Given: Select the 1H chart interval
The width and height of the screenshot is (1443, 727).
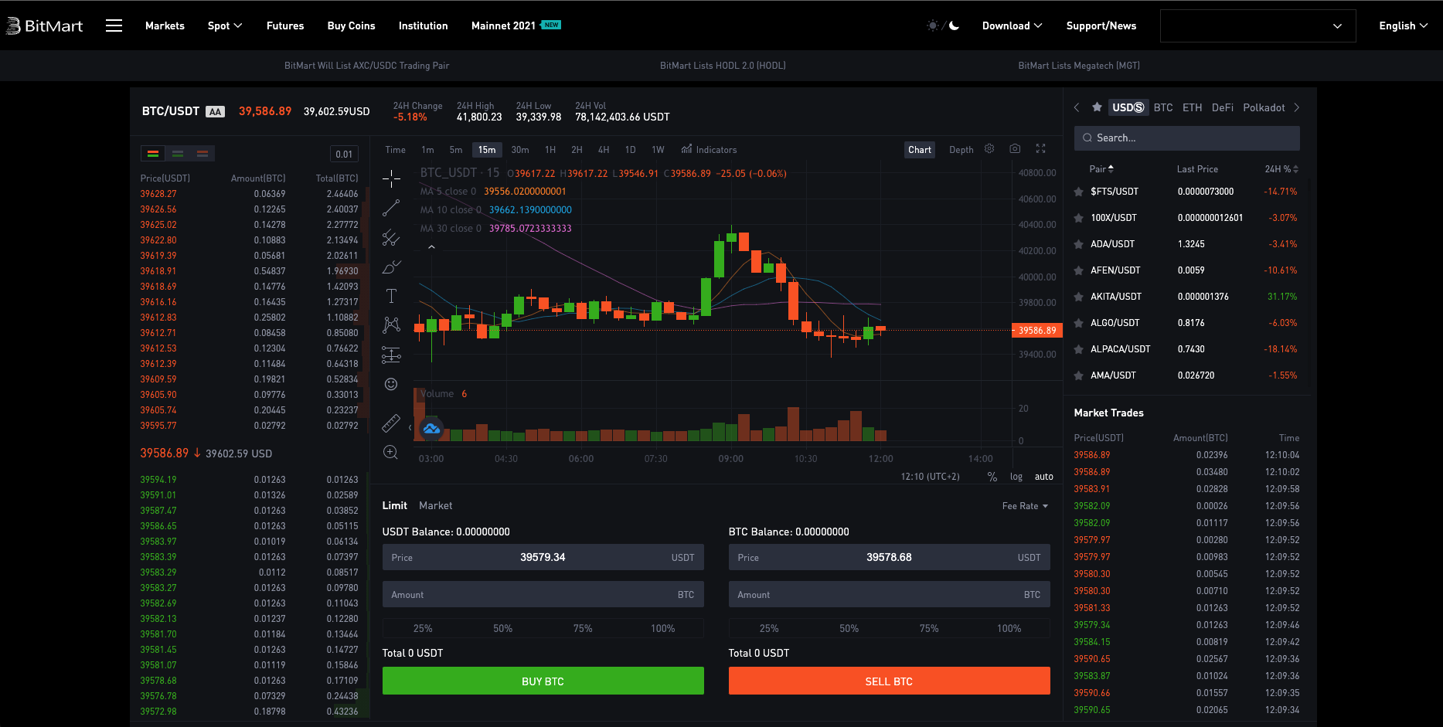Looking at the screenshot, I should tap(550, 150).
